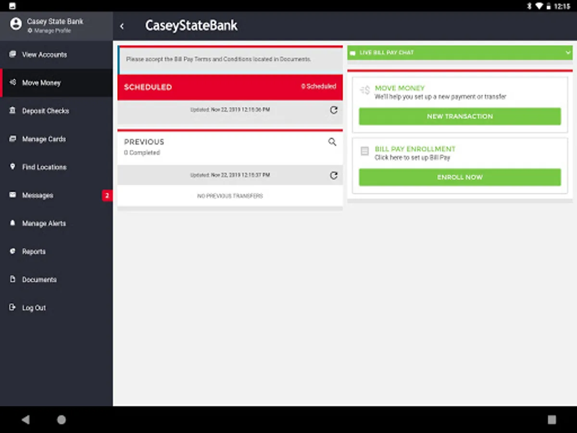Click the View Accounts sidebar icon
Viewport: 577px width, 433px height.
tap(13, 54)
